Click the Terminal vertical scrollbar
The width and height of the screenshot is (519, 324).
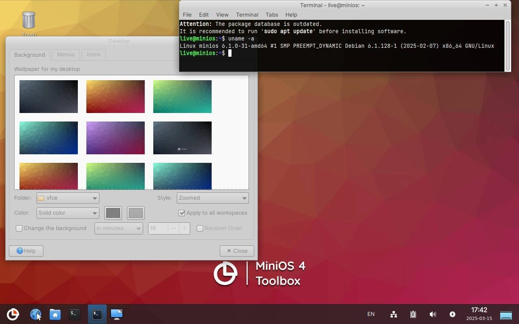coord(507,45)
